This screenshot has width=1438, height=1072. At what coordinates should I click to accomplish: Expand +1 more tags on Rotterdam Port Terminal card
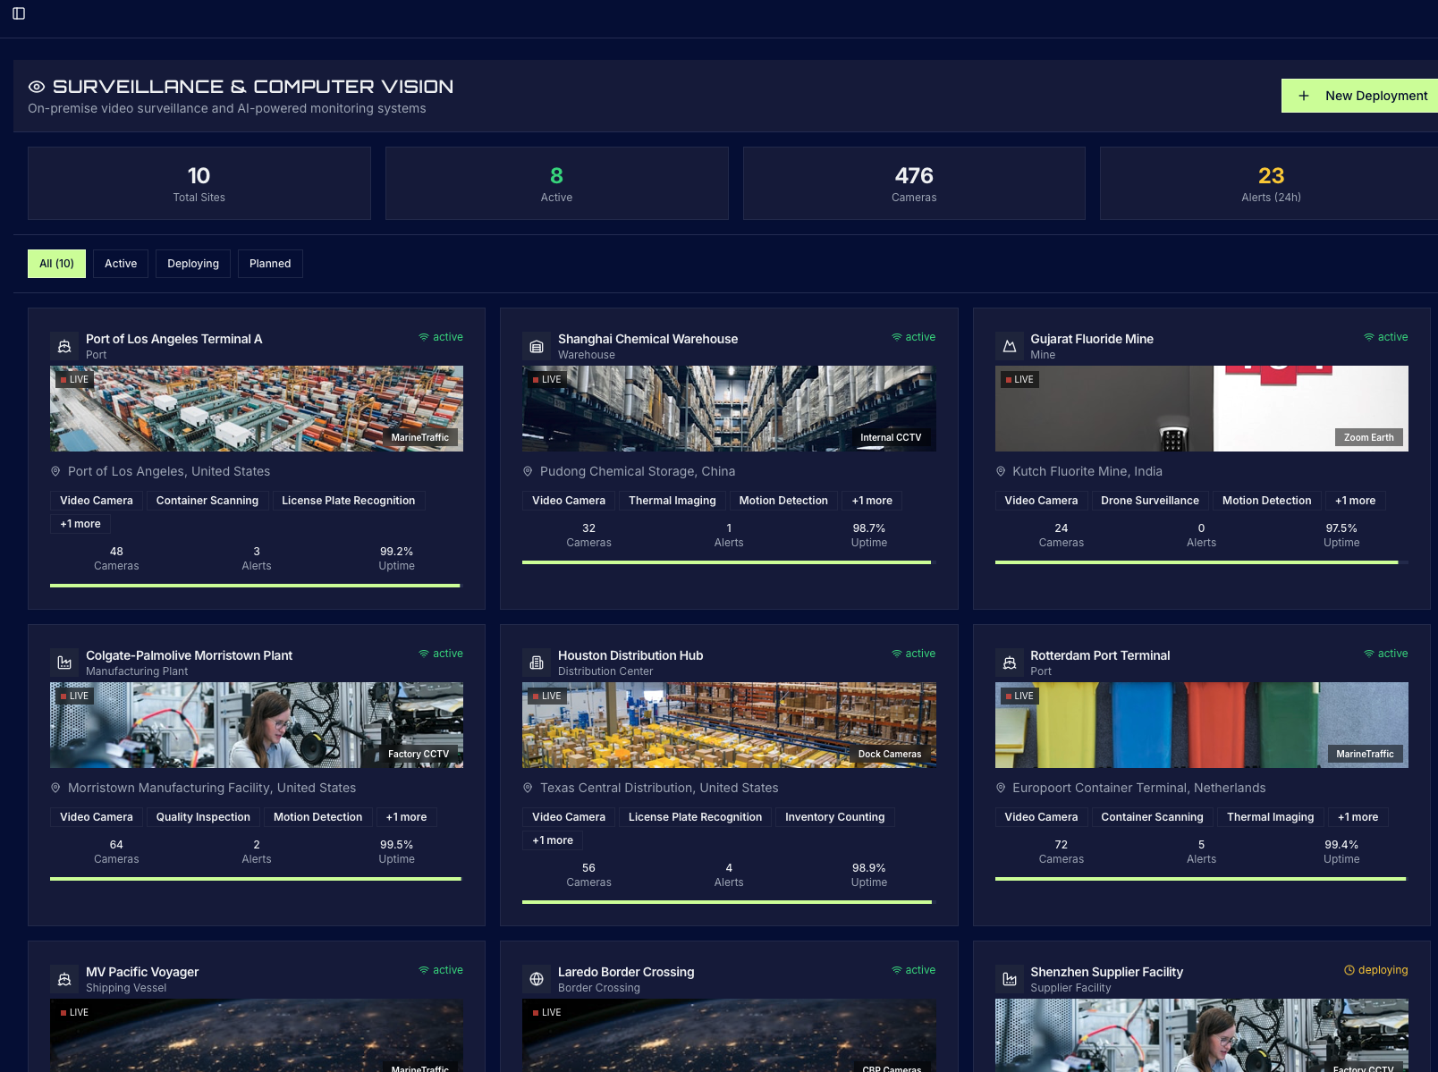1358,817
